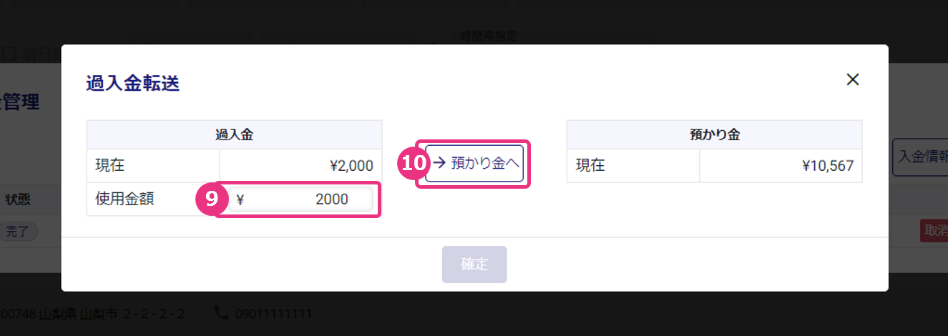The width and height of the screenshot is (948, 336).
Task: Select the ¥10,567 deposit balance value
Action: pos(827,166)
